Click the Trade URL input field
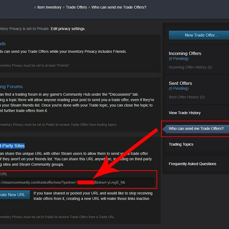The width and height of the screenshot is (229, 229). point(77,182)
